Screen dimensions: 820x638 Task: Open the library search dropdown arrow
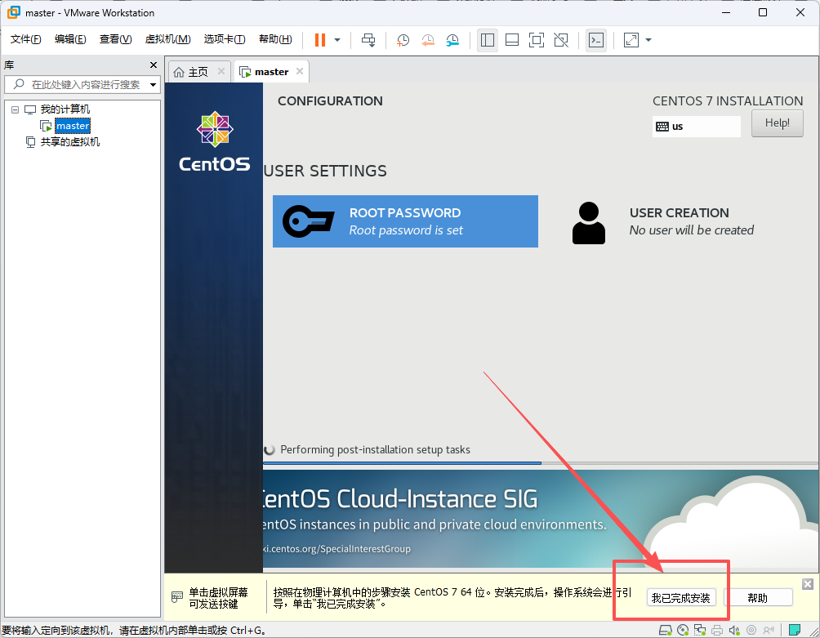point(154,85)
